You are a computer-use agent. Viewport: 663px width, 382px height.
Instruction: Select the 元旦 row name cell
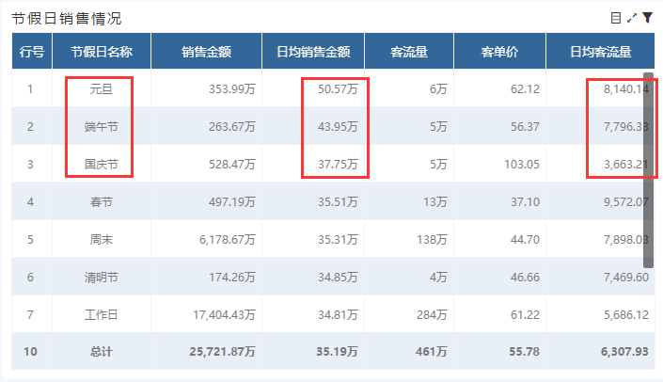pyautogui.click(x=101, y=89)
